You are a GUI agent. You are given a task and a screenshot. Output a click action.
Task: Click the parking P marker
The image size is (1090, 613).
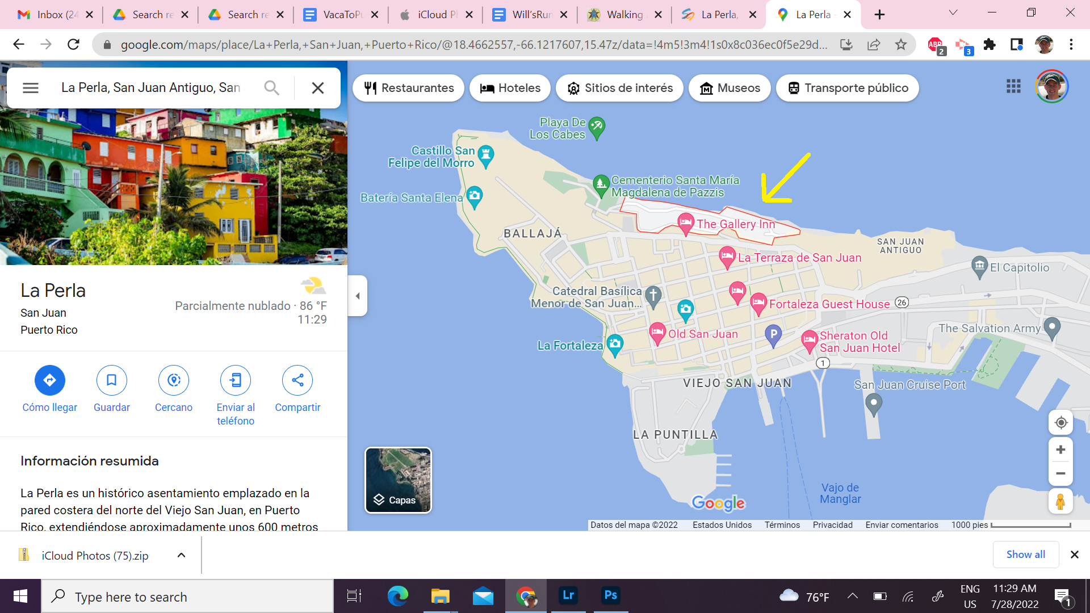(x=773, y=335)
